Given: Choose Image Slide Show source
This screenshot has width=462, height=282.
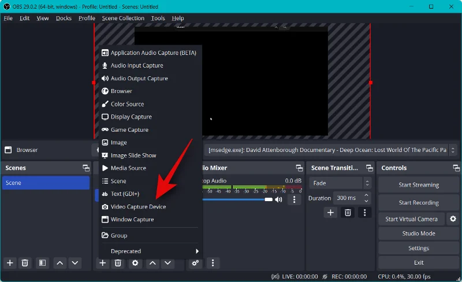Looking at the screenshot, I should (x=150, y=155).
